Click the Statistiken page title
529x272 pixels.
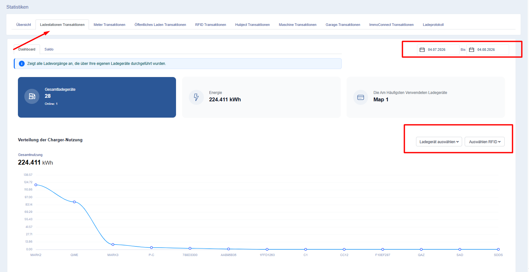tap(17, 7)
